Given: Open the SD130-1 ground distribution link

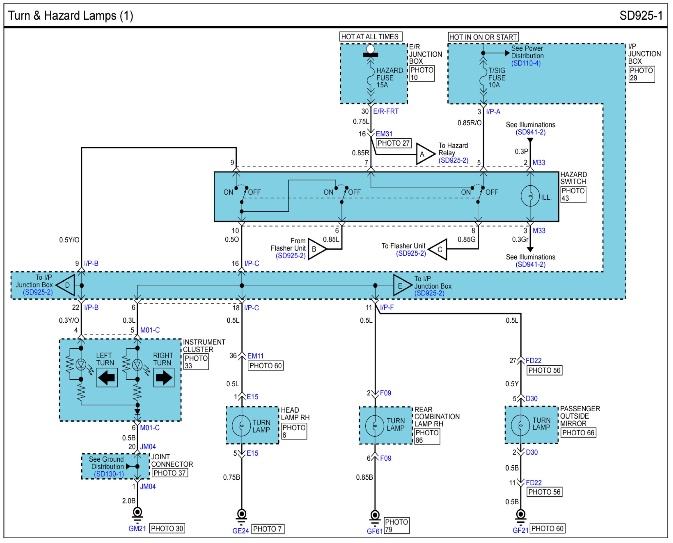Looking at the screenshot, I should click(x=109, y=474).
